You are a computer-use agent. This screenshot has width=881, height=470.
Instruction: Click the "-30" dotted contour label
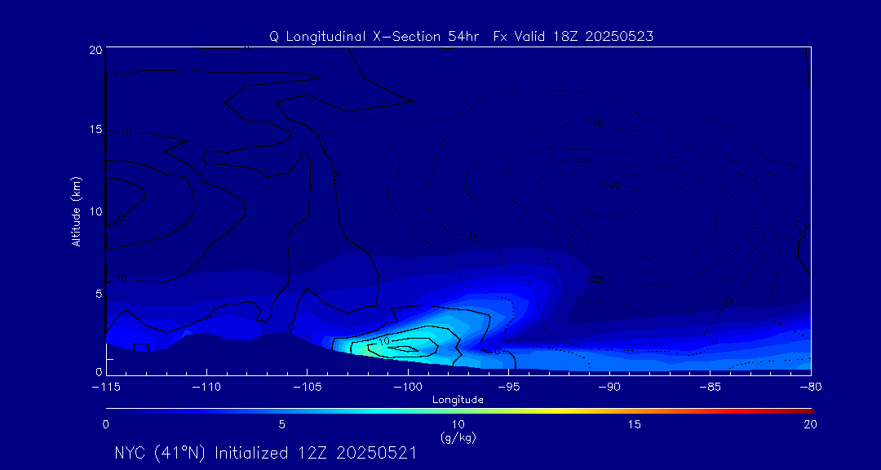613,185
